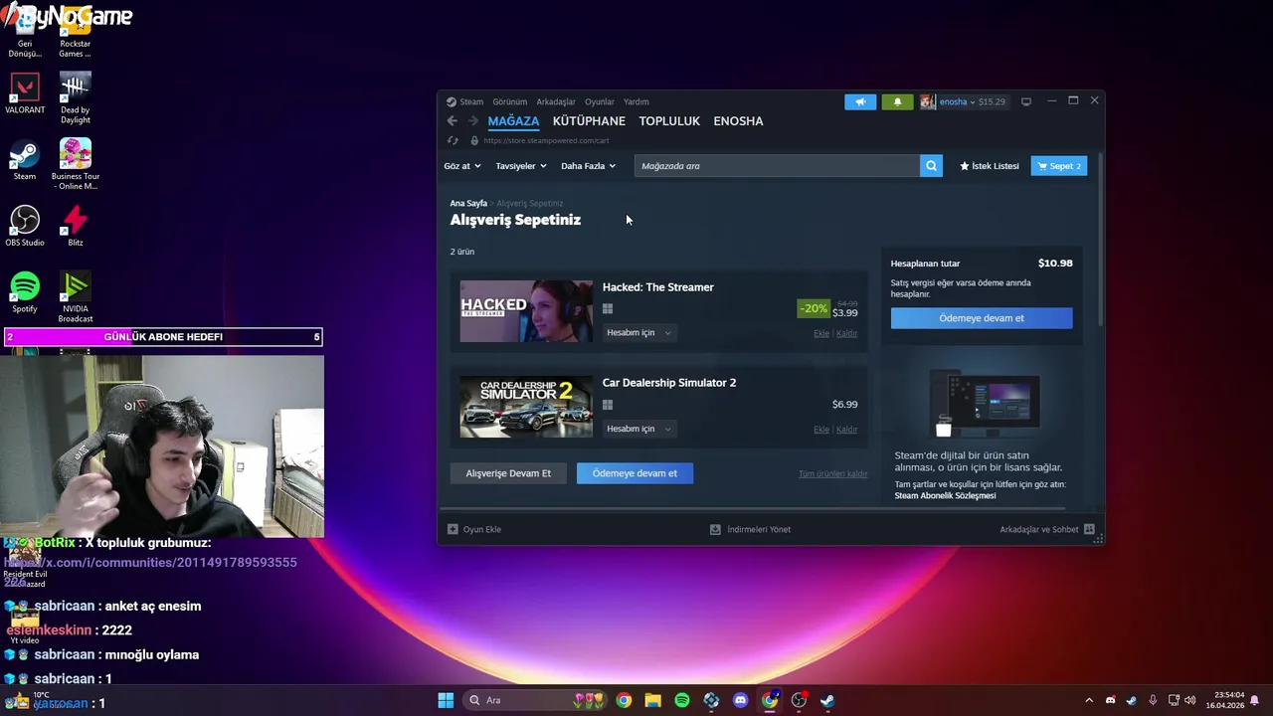Select the Steam desktop shortcut

coord(25,160)
